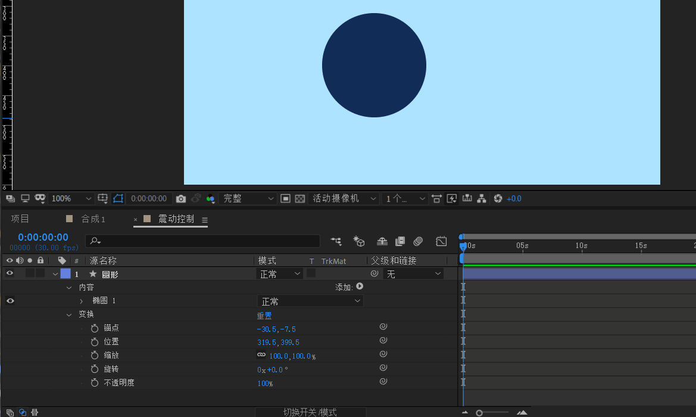This screenshot has width=696, height=417.
Task: Click pick whip for opacity property
Action: click(383, 381)
